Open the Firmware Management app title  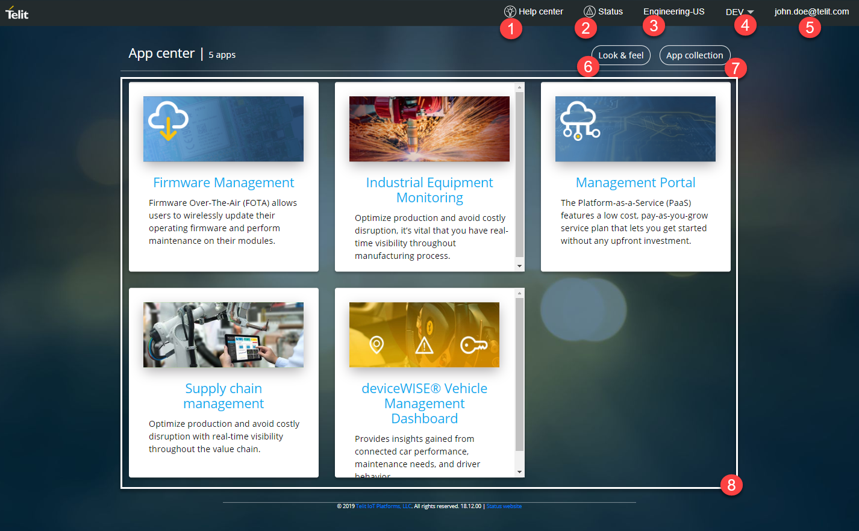click(x=223, y=182)
